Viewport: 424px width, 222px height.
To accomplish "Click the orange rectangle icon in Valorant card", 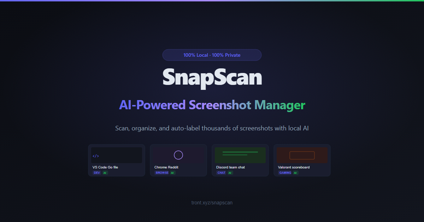I will click(x=302, y=155).
